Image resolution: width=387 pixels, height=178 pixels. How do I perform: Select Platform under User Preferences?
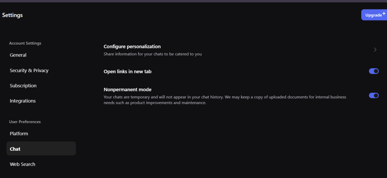[x=19, y=133]
